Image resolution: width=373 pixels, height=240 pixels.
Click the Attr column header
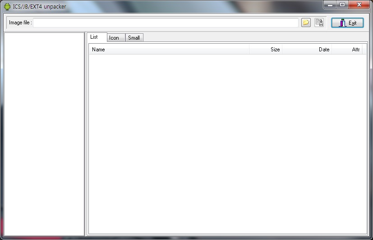(x=347, y=50)
